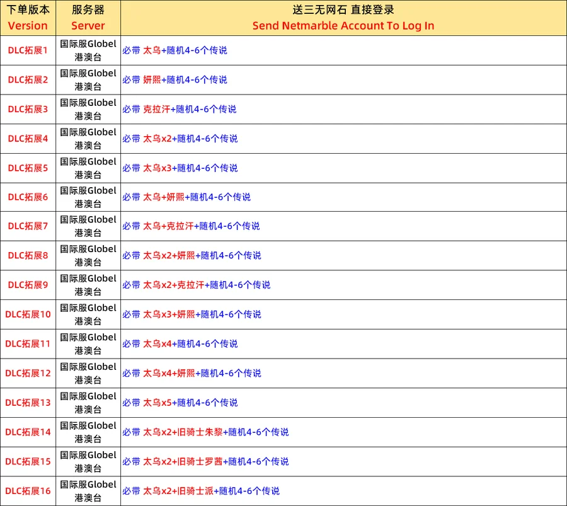Image resolution: width=567 pixels, height=506 pixels.
Task: Select the DLC拓展2 row label
Action: [x=28, y=80]
